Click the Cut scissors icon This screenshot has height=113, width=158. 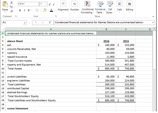12,2
